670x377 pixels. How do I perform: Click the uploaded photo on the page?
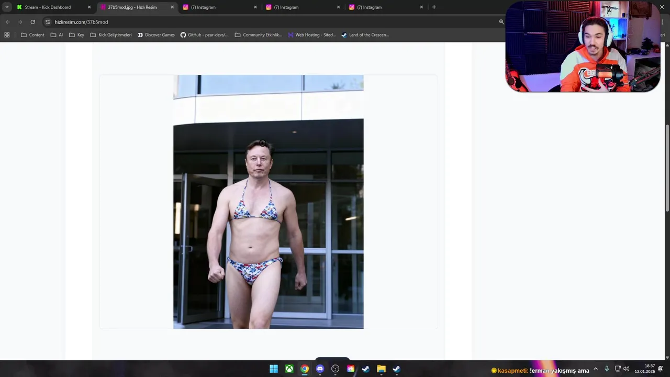pos(269,202)
